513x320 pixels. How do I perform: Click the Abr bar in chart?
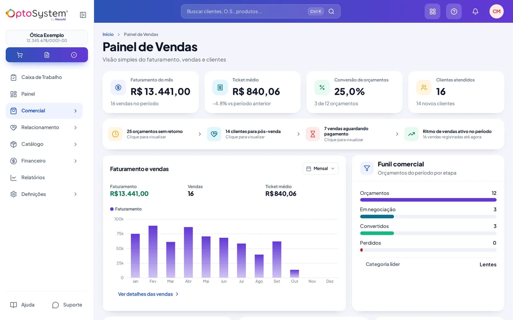[188, 252]
